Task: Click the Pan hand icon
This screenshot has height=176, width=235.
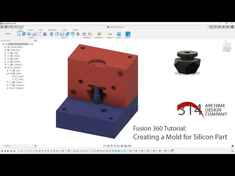Action: coord(111,146)
